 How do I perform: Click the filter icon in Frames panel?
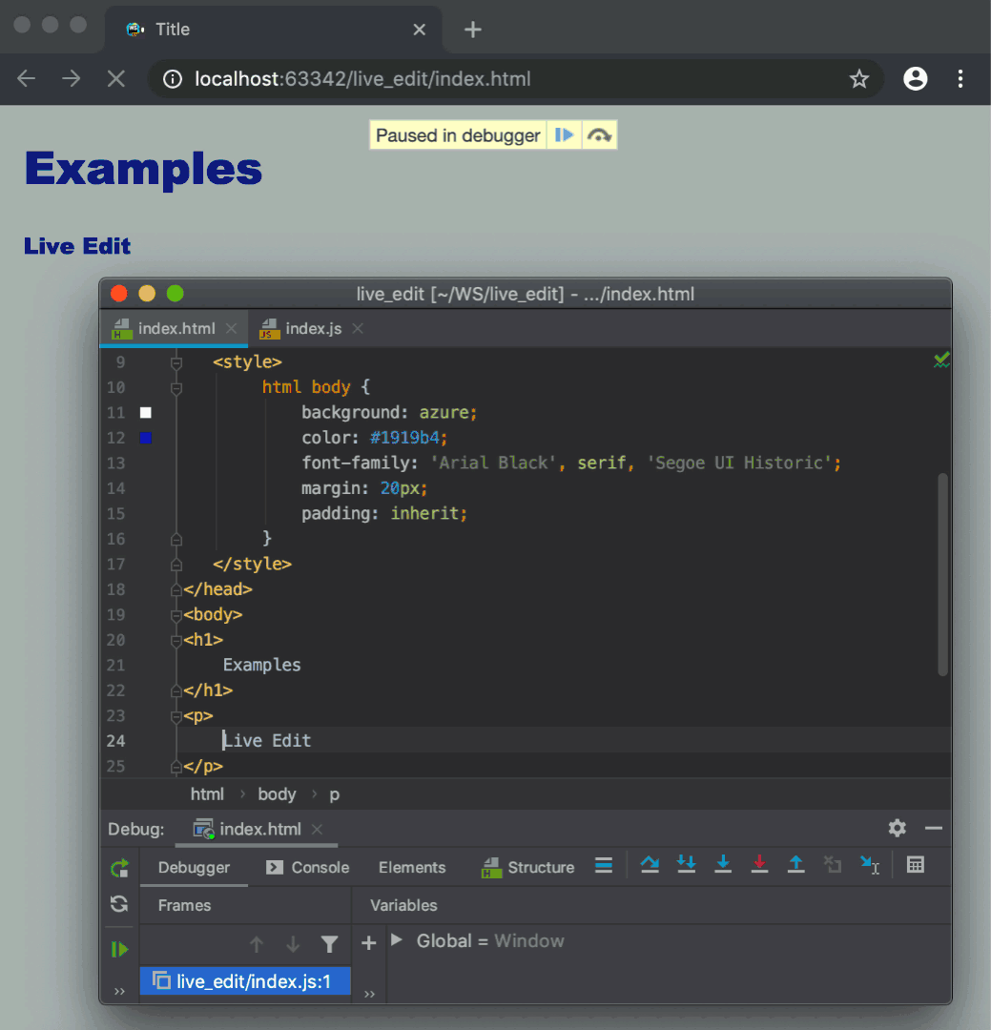coord(329,944)
